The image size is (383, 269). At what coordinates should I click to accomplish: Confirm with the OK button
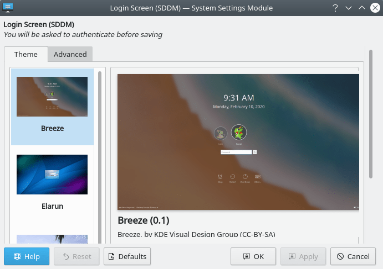click(x=253, y=256)
